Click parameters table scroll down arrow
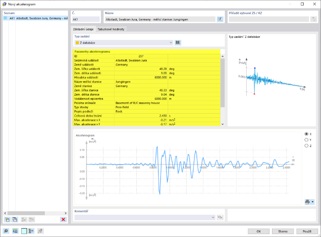Screen dimensions: 321x237 tap(223, 124)
